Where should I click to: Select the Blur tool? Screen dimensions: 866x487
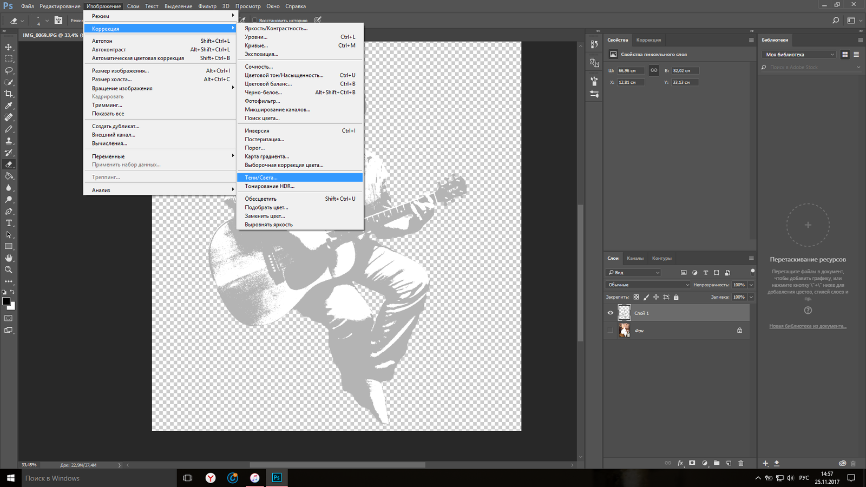(x=9, y=188)
